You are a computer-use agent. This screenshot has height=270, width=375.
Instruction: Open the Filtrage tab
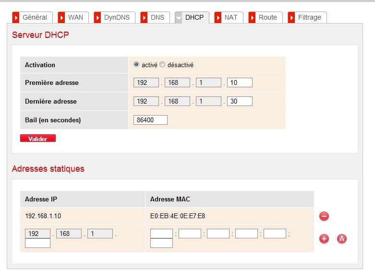307,17
